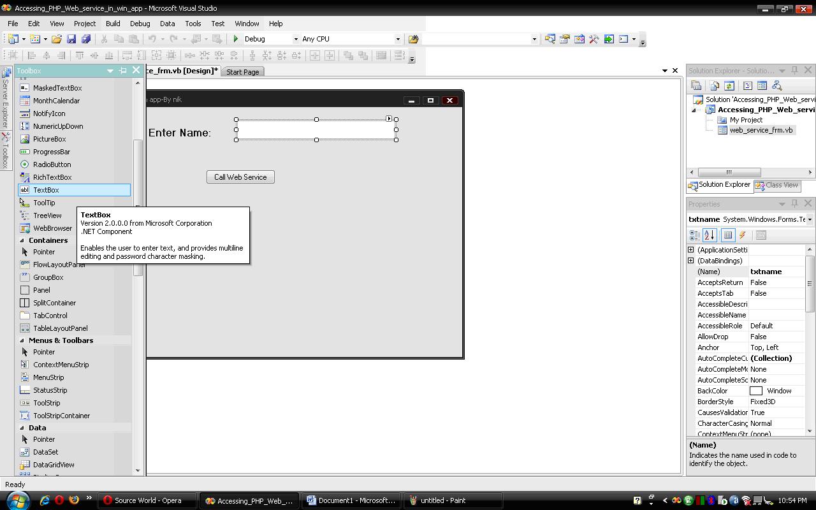
Task: Click the BackColor white color swatch
Action: (x=756, y=391)
